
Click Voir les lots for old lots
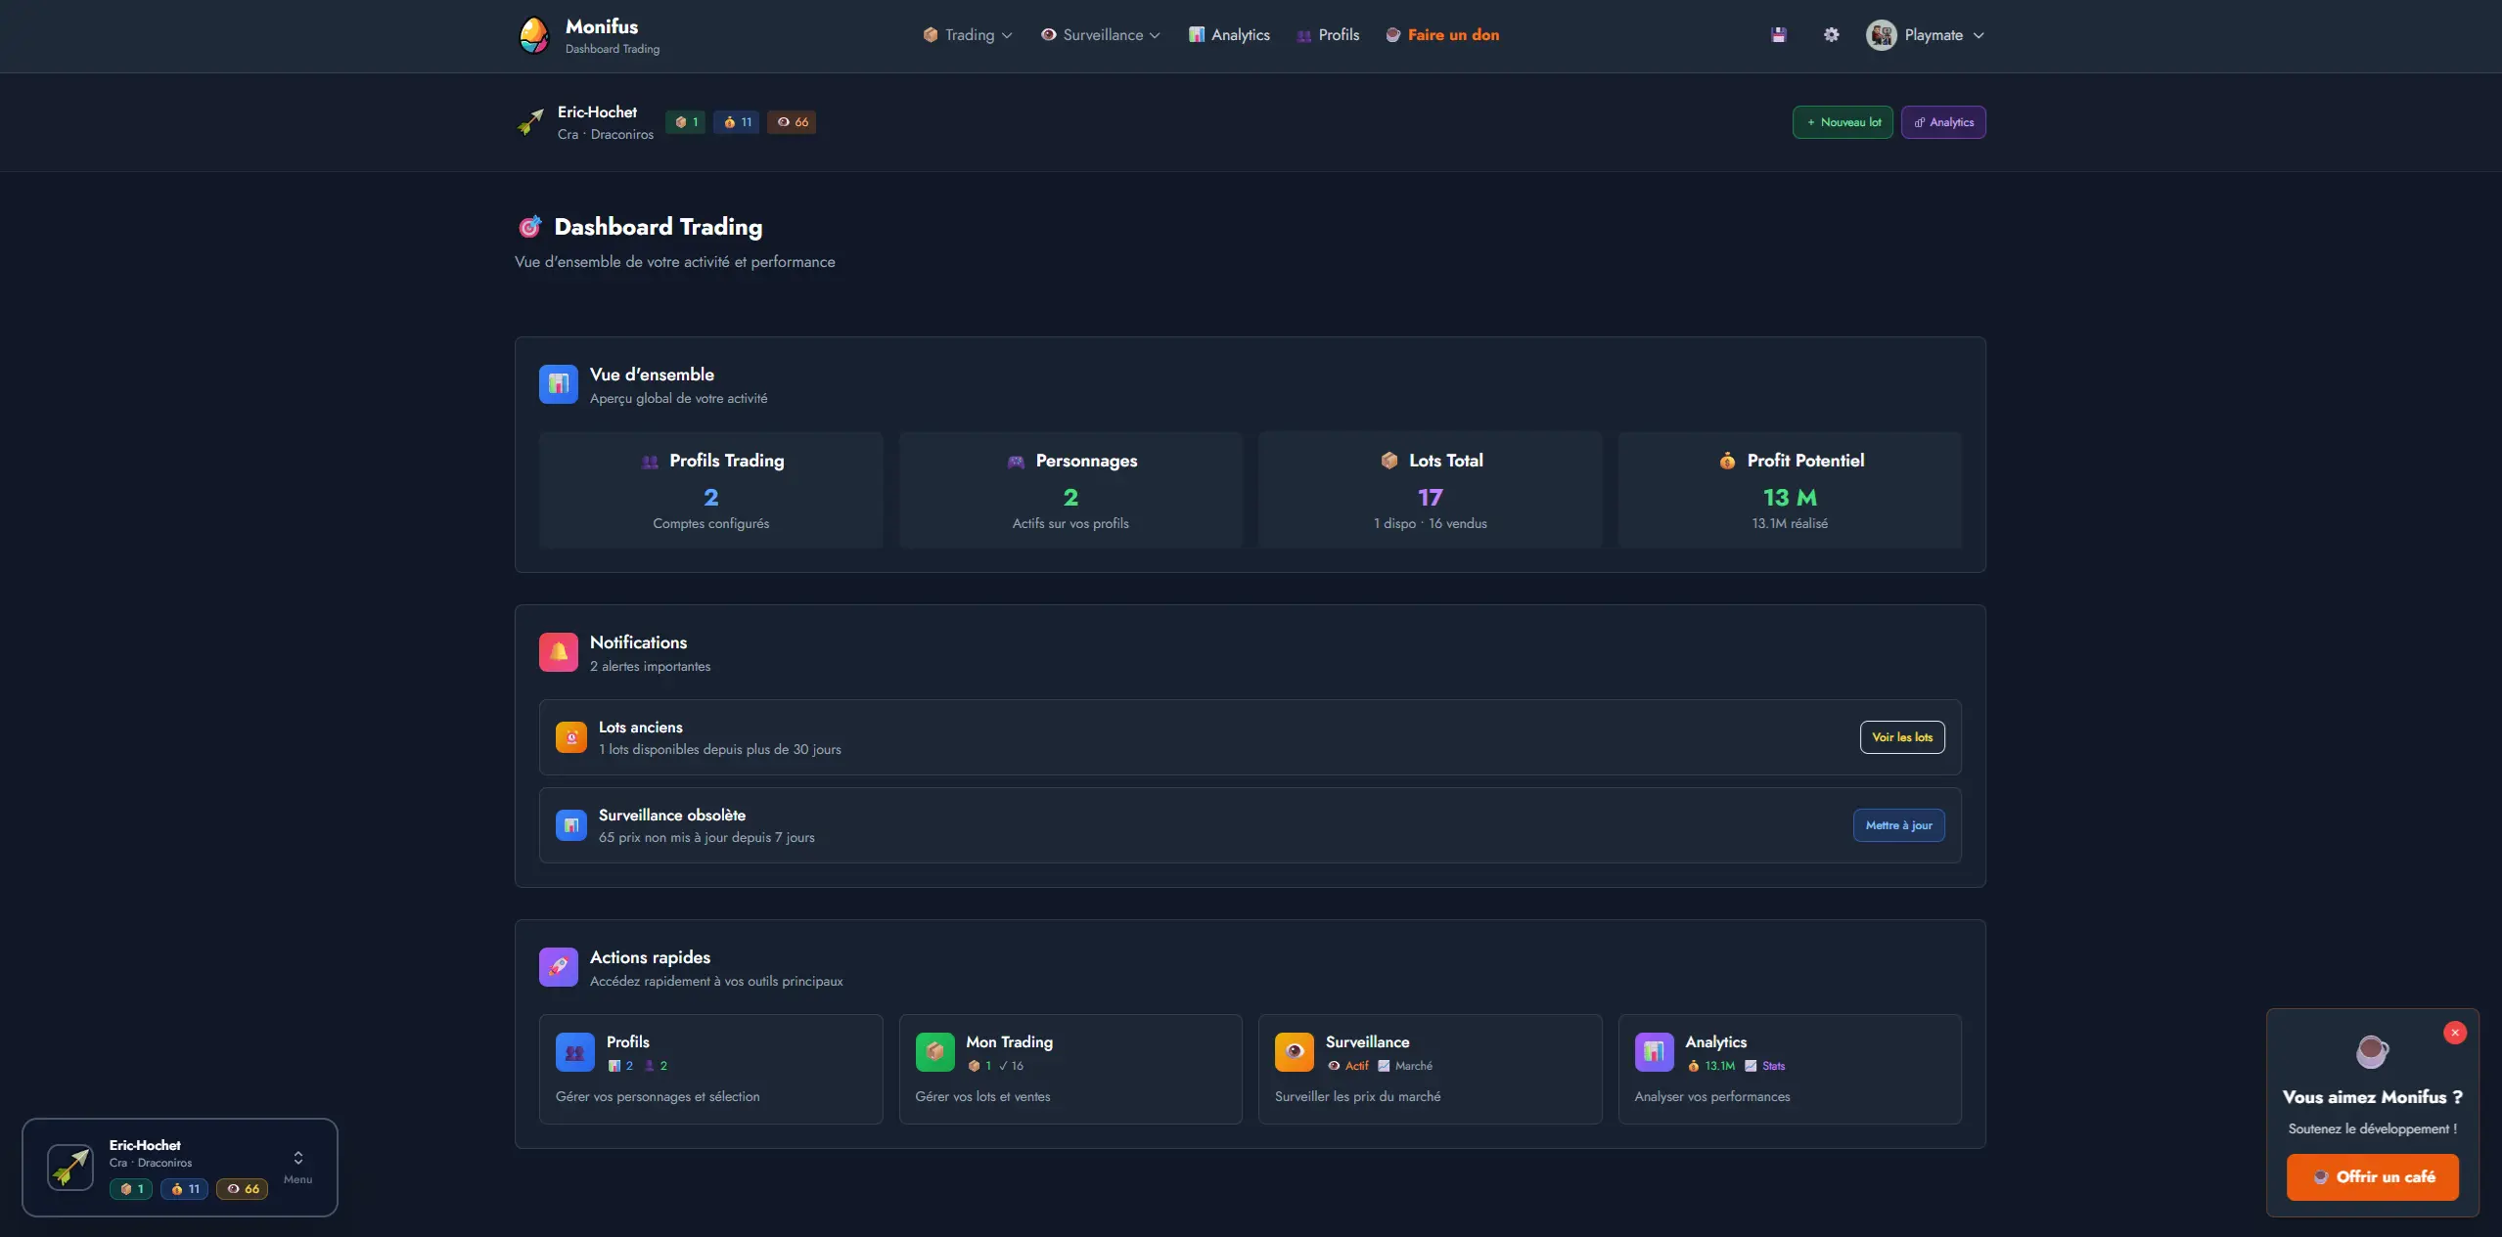1900,737
